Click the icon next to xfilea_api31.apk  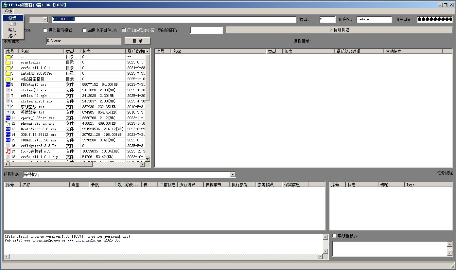tap(8, 101)
